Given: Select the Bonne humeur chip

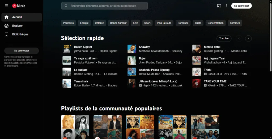Looking at the screenshot, I should (118, 23).
